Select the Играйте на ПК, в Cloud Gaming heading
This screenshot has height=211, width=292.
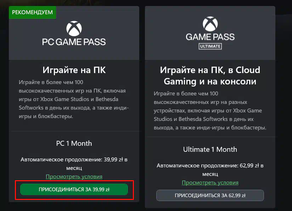tap(210, 76)
